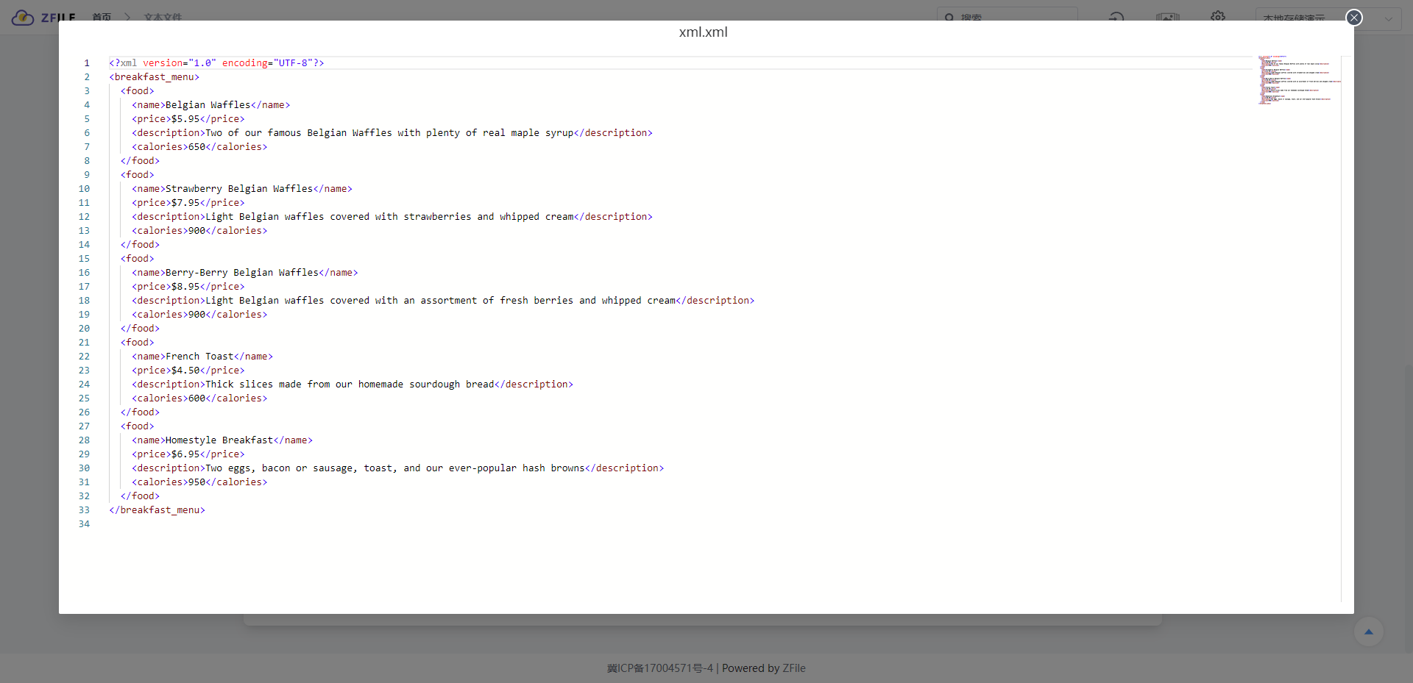This screenshot has height=683, width=1413.
Task: Click the gallery image mode icon
Action: 1167,17
